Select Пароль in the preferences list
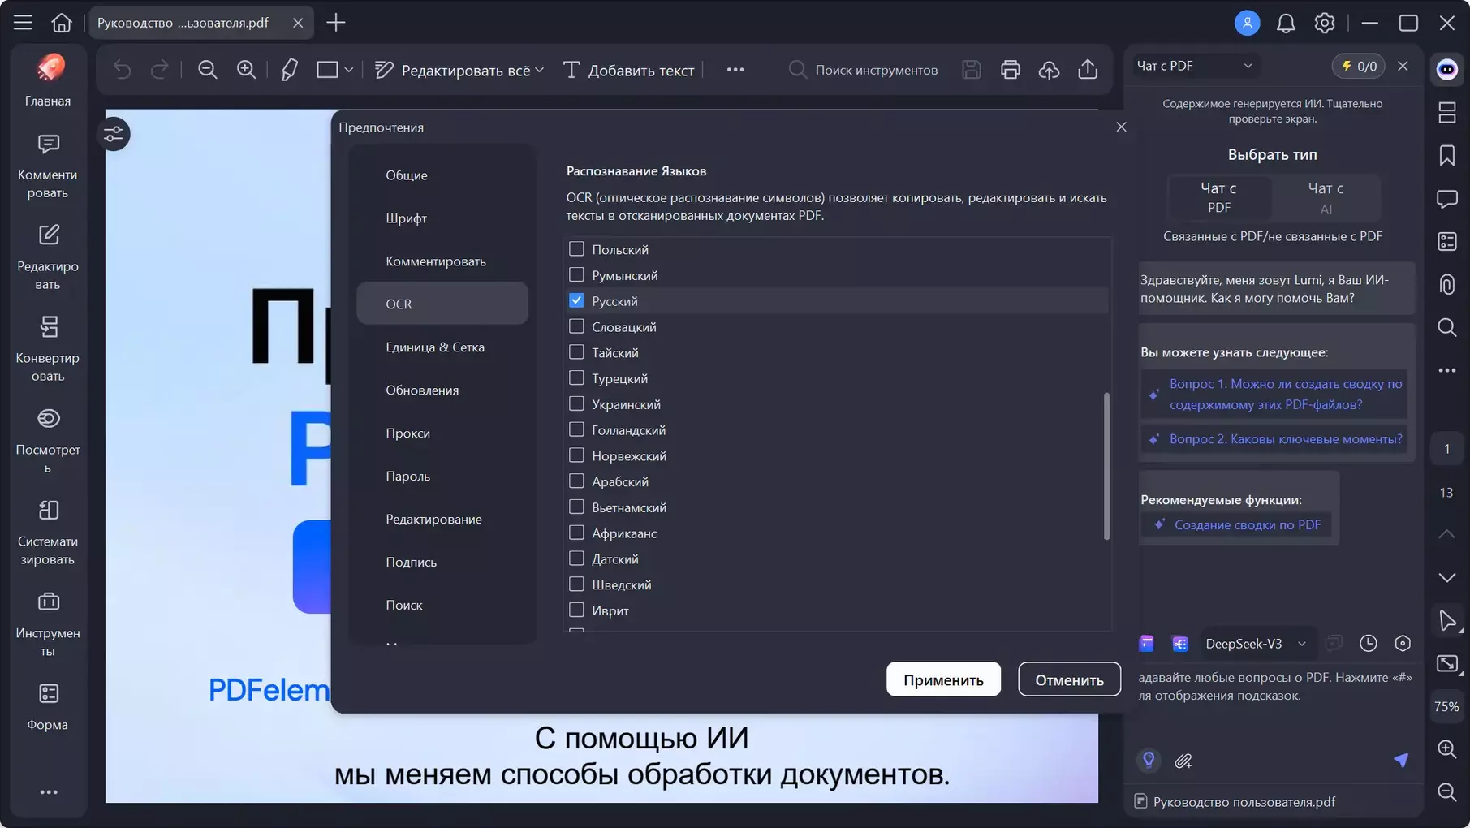Image resolution: width=1470 pixels, height=828 pixels. pos(408,476)
